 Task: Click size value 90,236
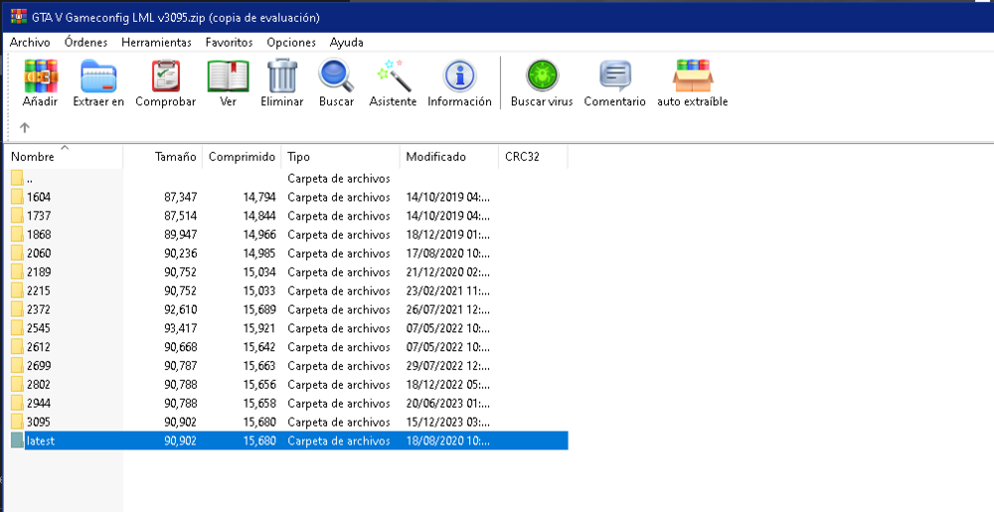[x=181, y=253]
